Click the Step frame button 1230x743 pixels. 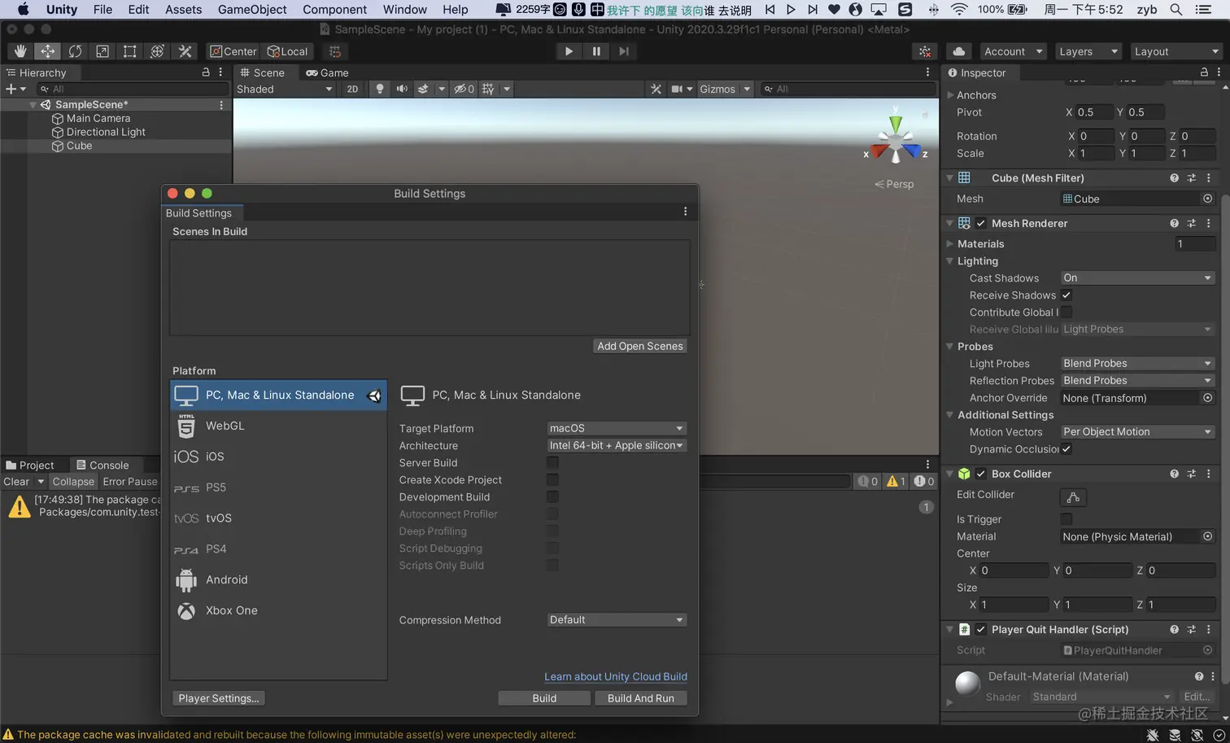[x=624, y=51]
